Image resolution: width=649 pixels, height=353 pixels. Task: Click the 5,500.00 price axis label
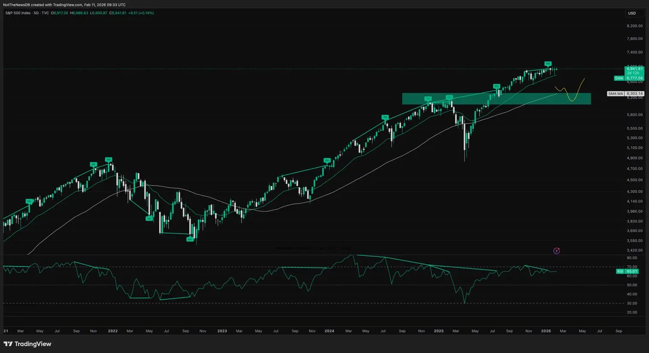(634, 128)
